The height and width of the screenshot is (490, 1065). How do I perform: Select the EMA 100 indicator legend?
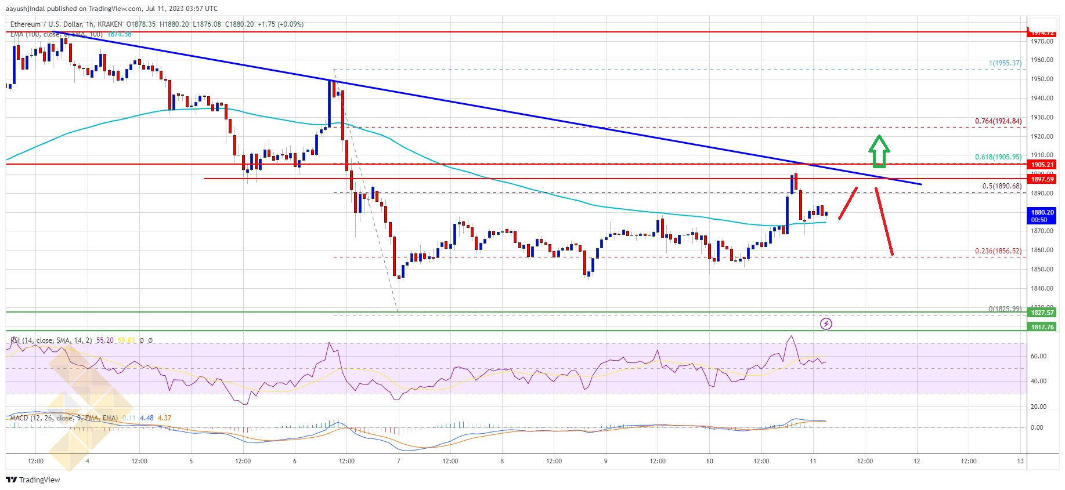pos(56,34)
